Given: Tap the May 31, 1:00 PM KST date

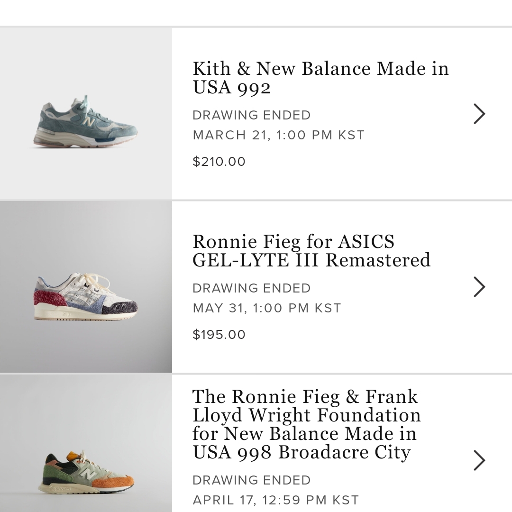Looking at the screenshot, I should 267,308.
